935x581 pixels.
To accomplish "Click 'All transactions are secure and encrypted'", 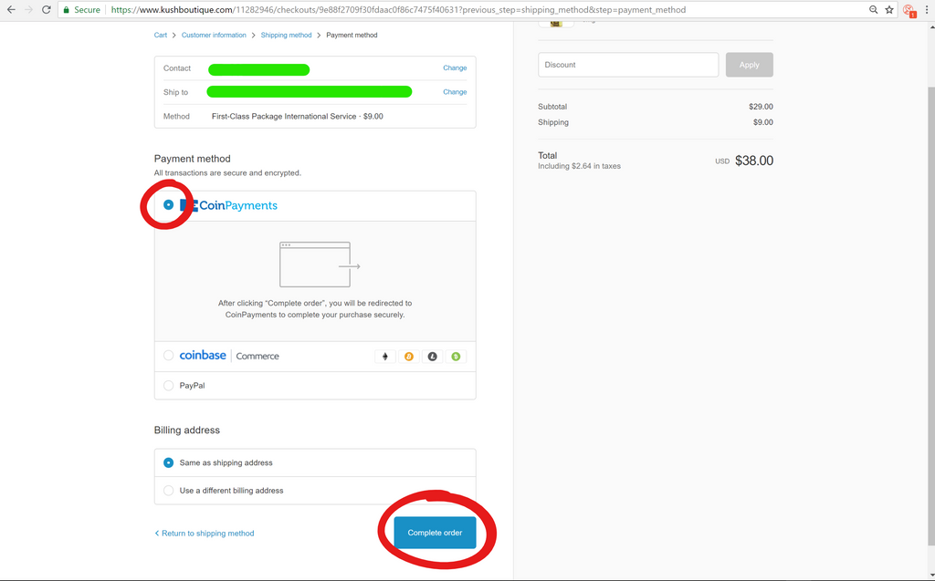I will pyautogui.click(x=227, y=172).
